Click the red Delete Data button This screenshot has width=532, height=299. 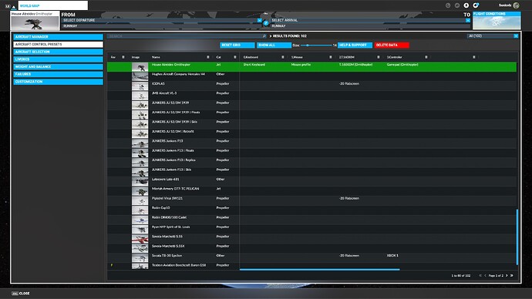pos(392,45)
